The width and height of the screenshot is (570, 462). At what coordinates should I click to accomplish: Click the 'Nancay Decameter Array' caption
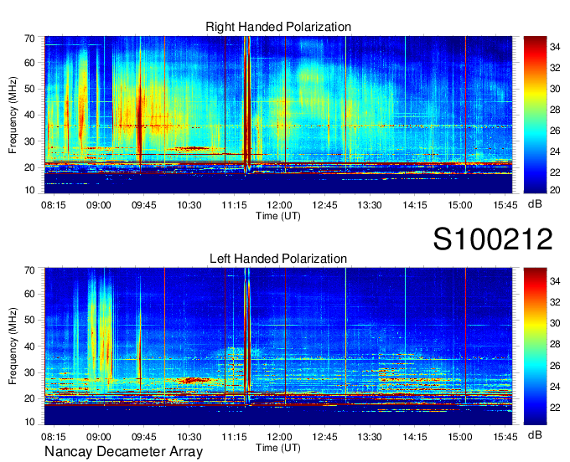[123, 452]
